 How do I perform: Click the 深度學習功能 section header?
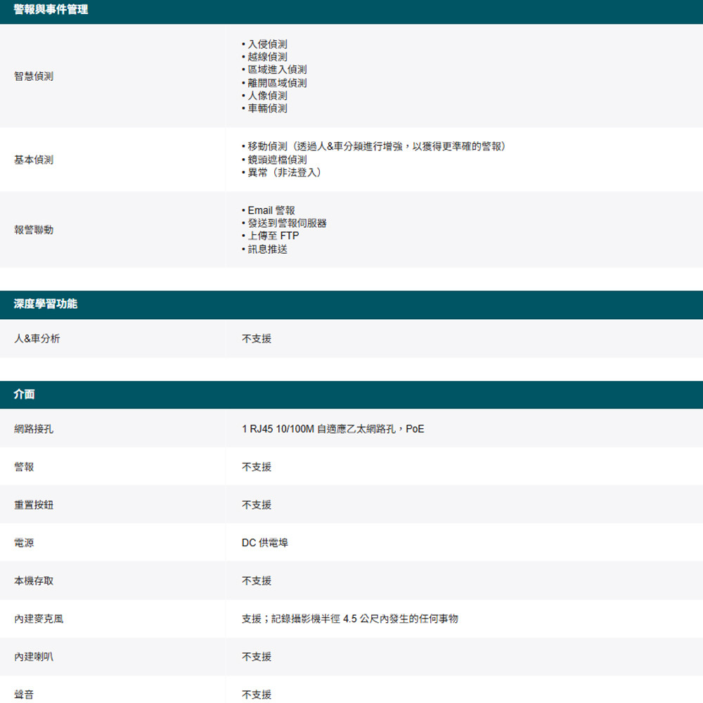46,304
